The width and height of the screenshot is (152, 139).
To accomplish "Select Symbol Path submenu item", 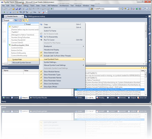I will [x=23, y=60].
